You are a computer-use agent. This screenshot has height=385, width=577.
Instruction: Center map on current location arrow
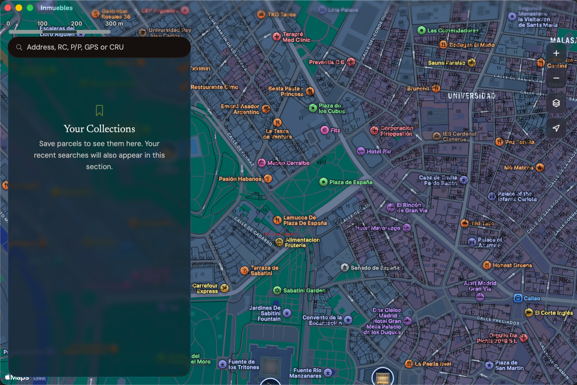pyautogui.click(x=556, y=128)
